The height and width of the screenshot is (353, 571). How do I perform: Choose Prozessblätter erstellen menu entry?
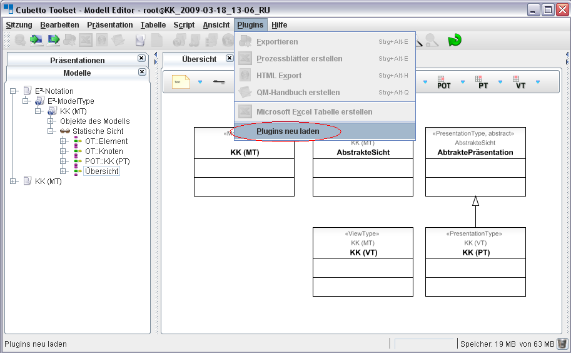point(325,59)
